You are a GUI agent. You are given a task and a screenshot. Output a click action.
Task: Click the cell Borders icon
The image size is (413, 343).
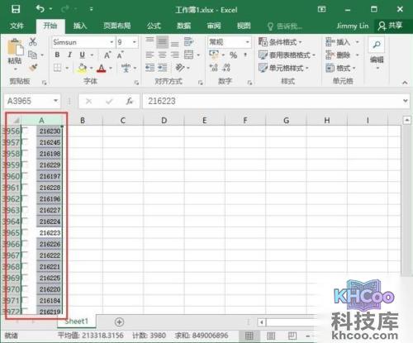[57, 68]
